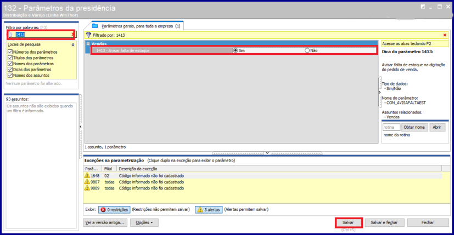
Task: Sort by 'Filial' column header
Action: coord(109,169)
